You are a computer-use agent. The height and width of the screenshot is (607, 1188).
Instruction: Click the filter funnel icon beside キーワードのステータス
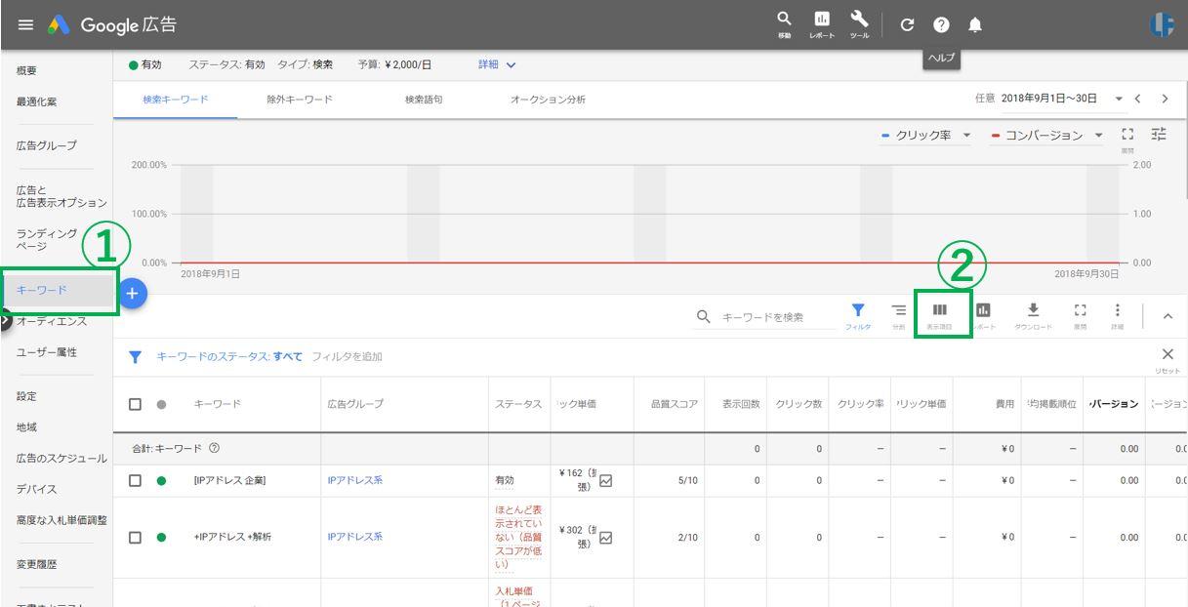(134, 356)
